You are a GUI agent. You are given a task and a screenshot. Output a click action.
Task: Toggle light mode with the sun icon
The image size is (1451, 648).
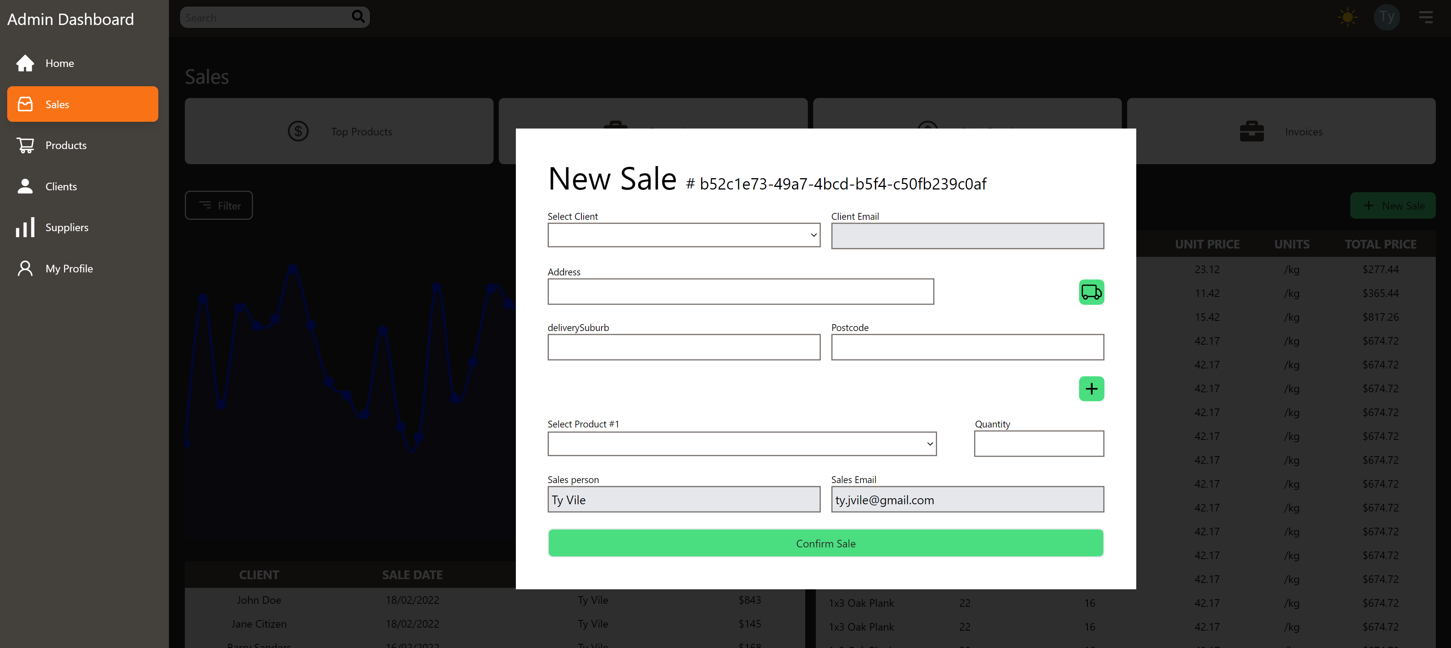pos(1347,17)
